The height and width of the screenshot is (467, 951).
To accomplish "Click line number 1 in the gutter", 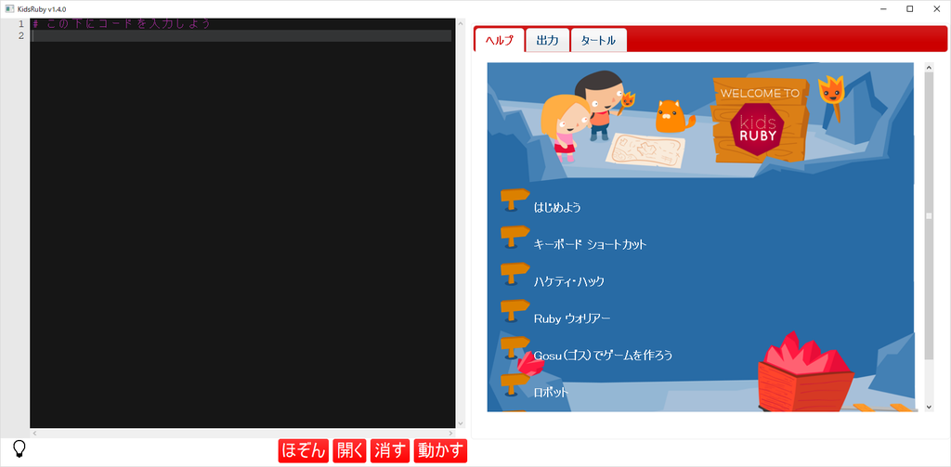I will (x=21, y=23).
